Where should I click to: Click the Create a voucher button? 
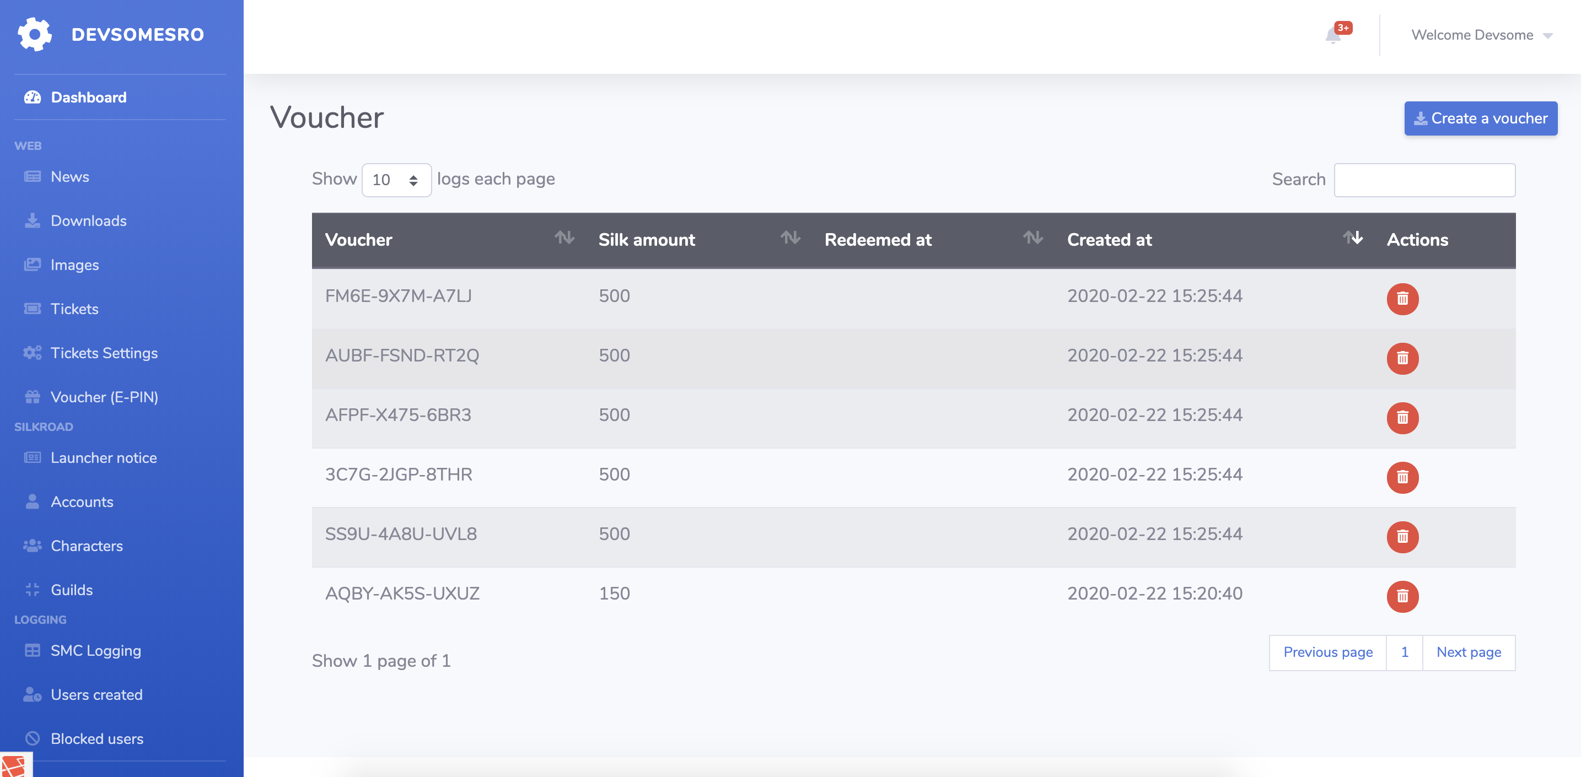[x=1480, y=118]
